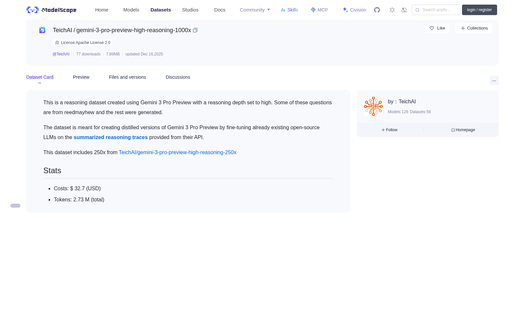This screenshot has height=328, width=525.
Task: Click the 'Tokens: 2.73 M (total)' item
Action: point(79,200)
